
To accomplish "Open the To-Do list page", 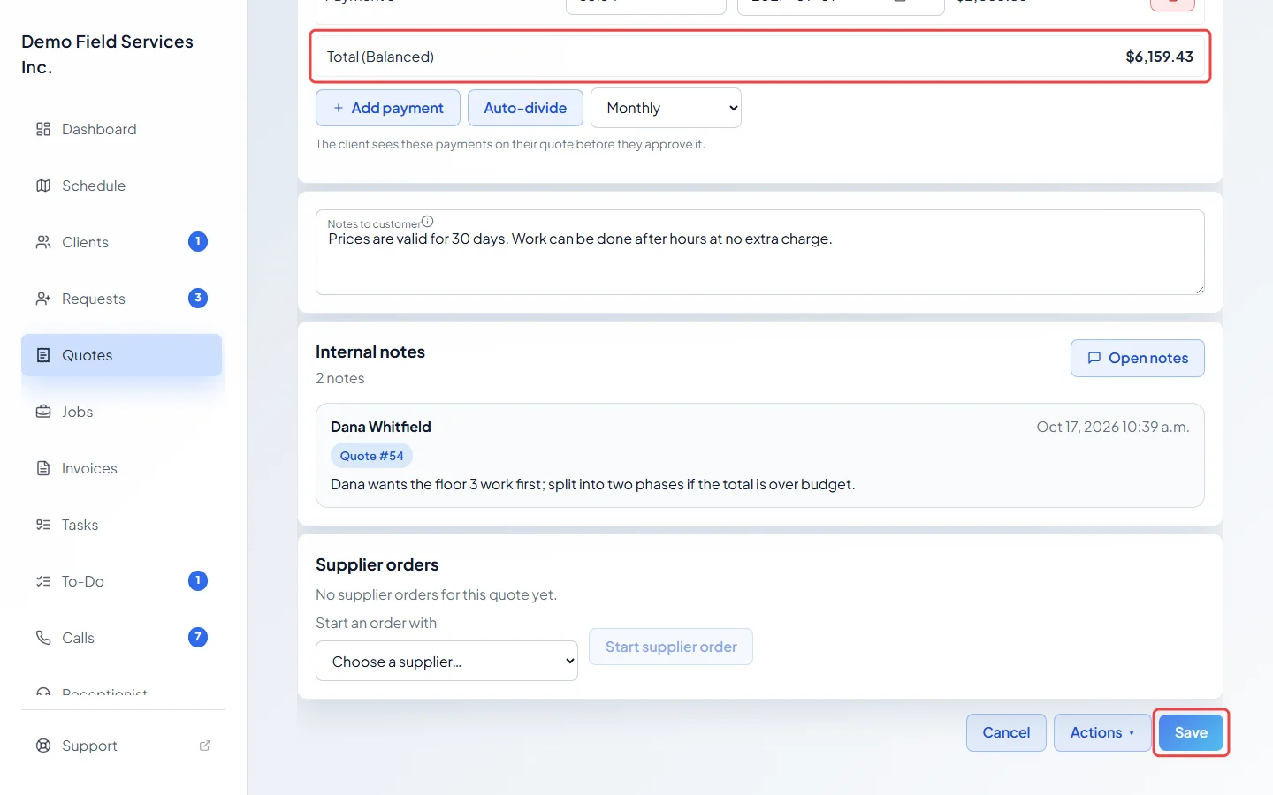I will (x=122, y=581).
